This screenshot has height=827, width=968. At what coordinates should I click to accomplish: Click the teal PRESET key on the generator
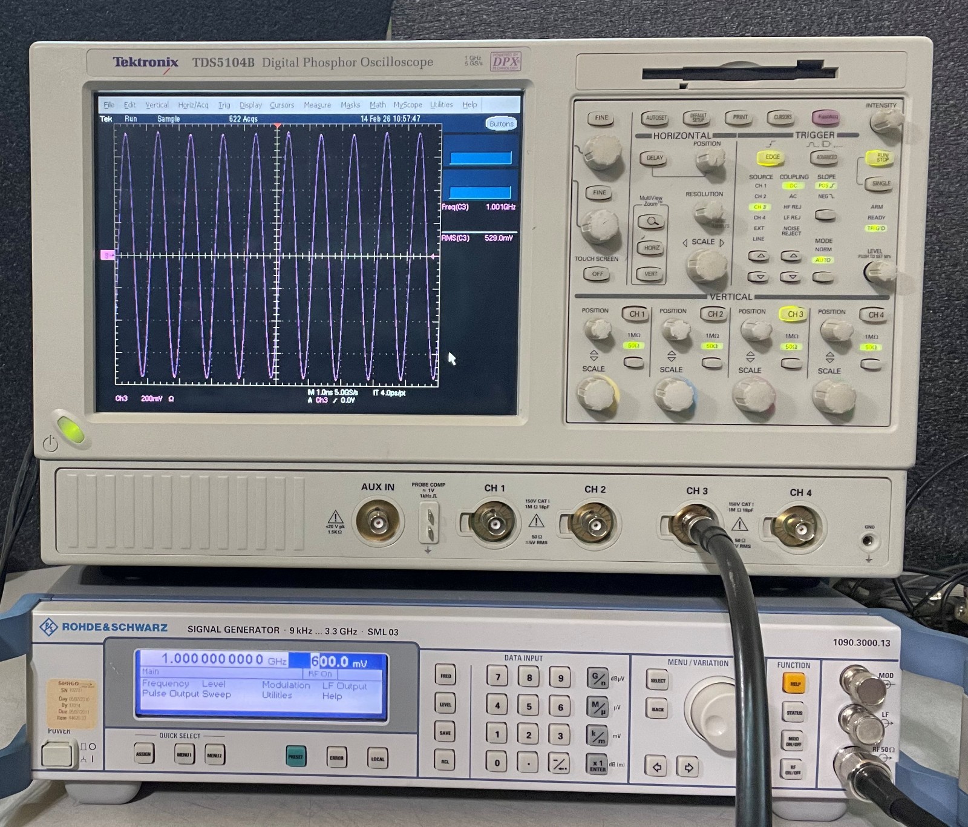295,756
